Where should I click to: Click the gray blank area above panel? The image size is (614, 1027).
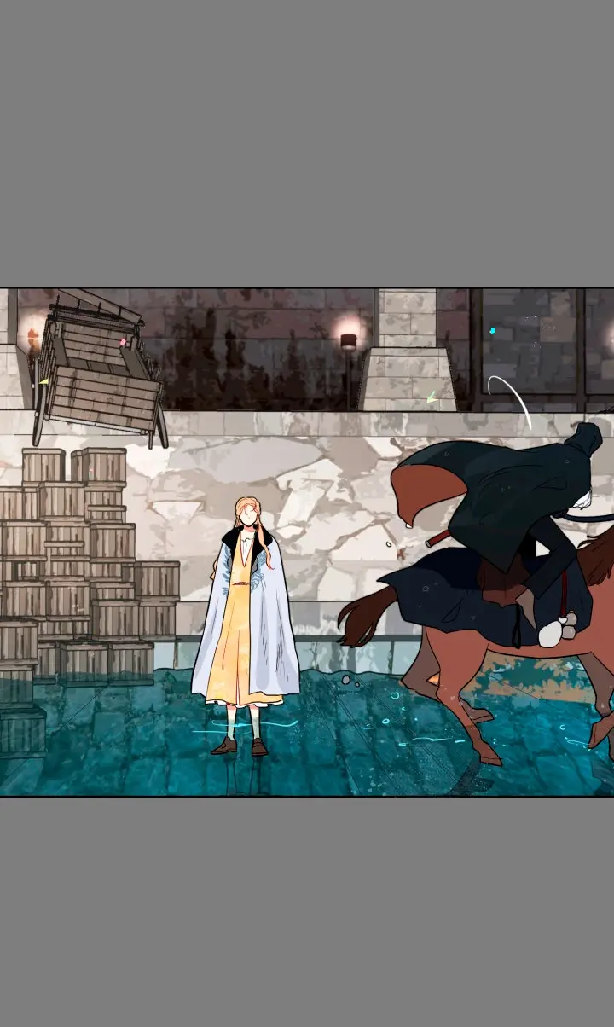[307, 143]
